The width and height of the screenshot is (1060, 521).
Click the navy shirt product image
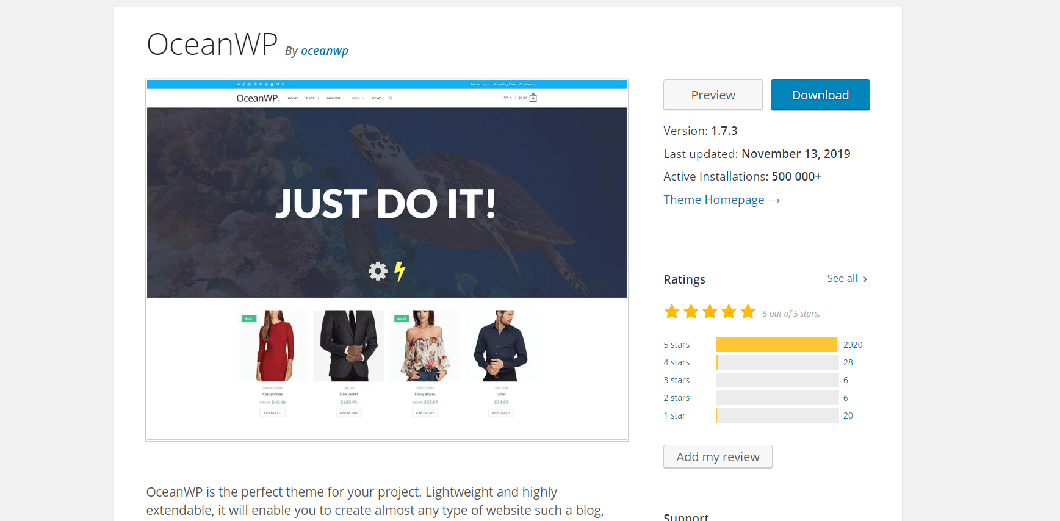501,346
